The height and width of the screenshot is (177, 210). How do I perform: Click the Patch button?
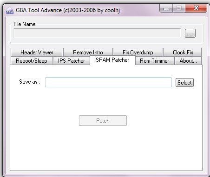(103, 121)
